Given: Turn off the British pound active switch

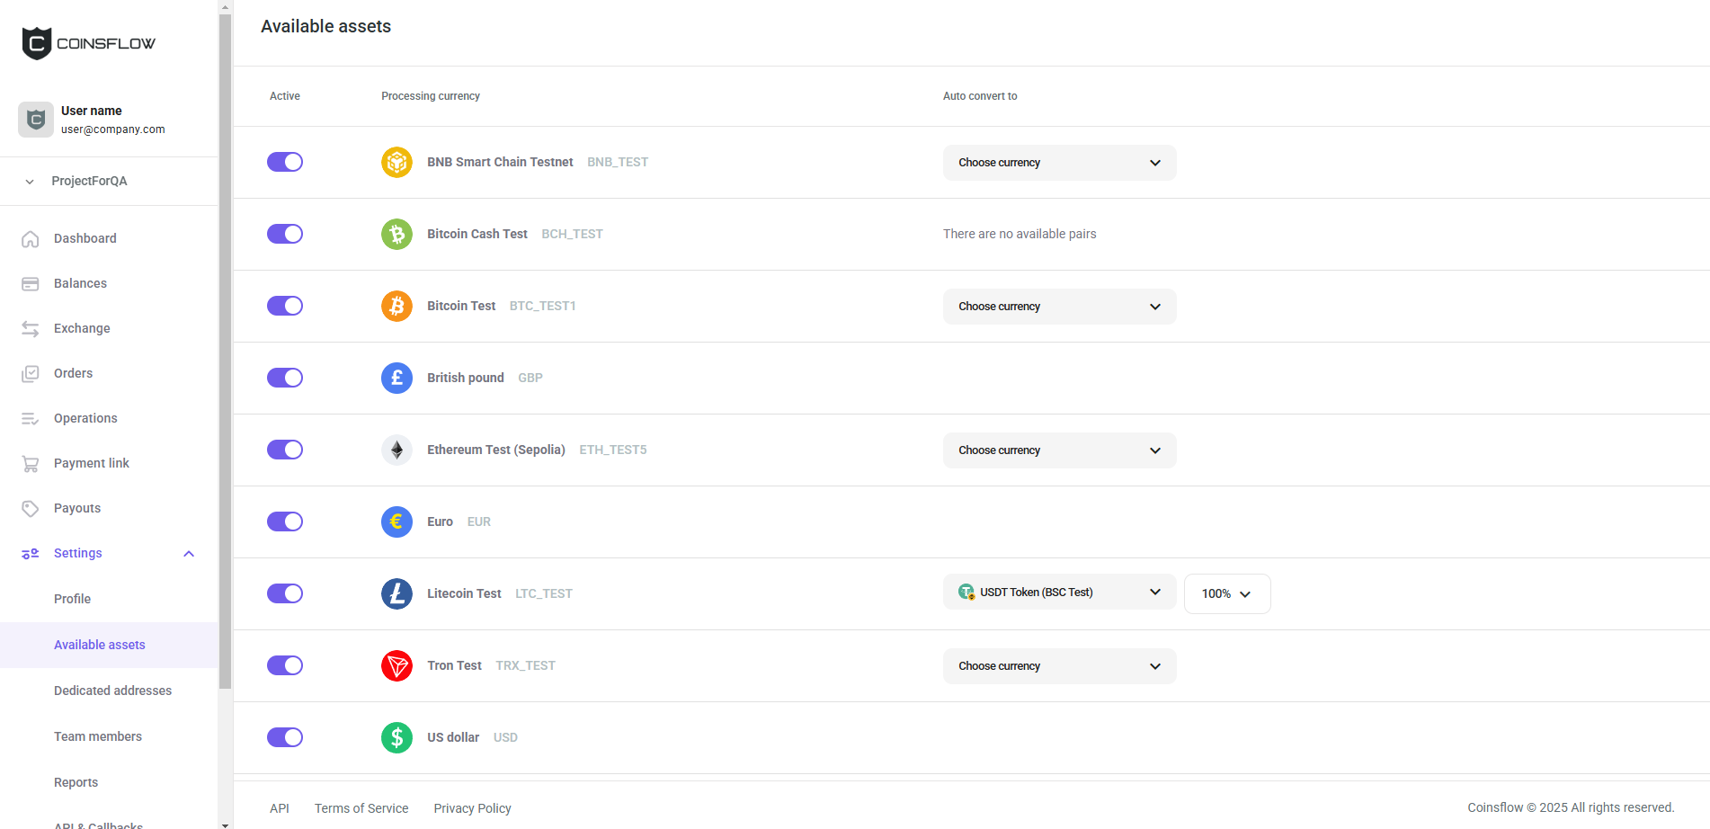Looking at the screenshot, I should click(285, 378).
